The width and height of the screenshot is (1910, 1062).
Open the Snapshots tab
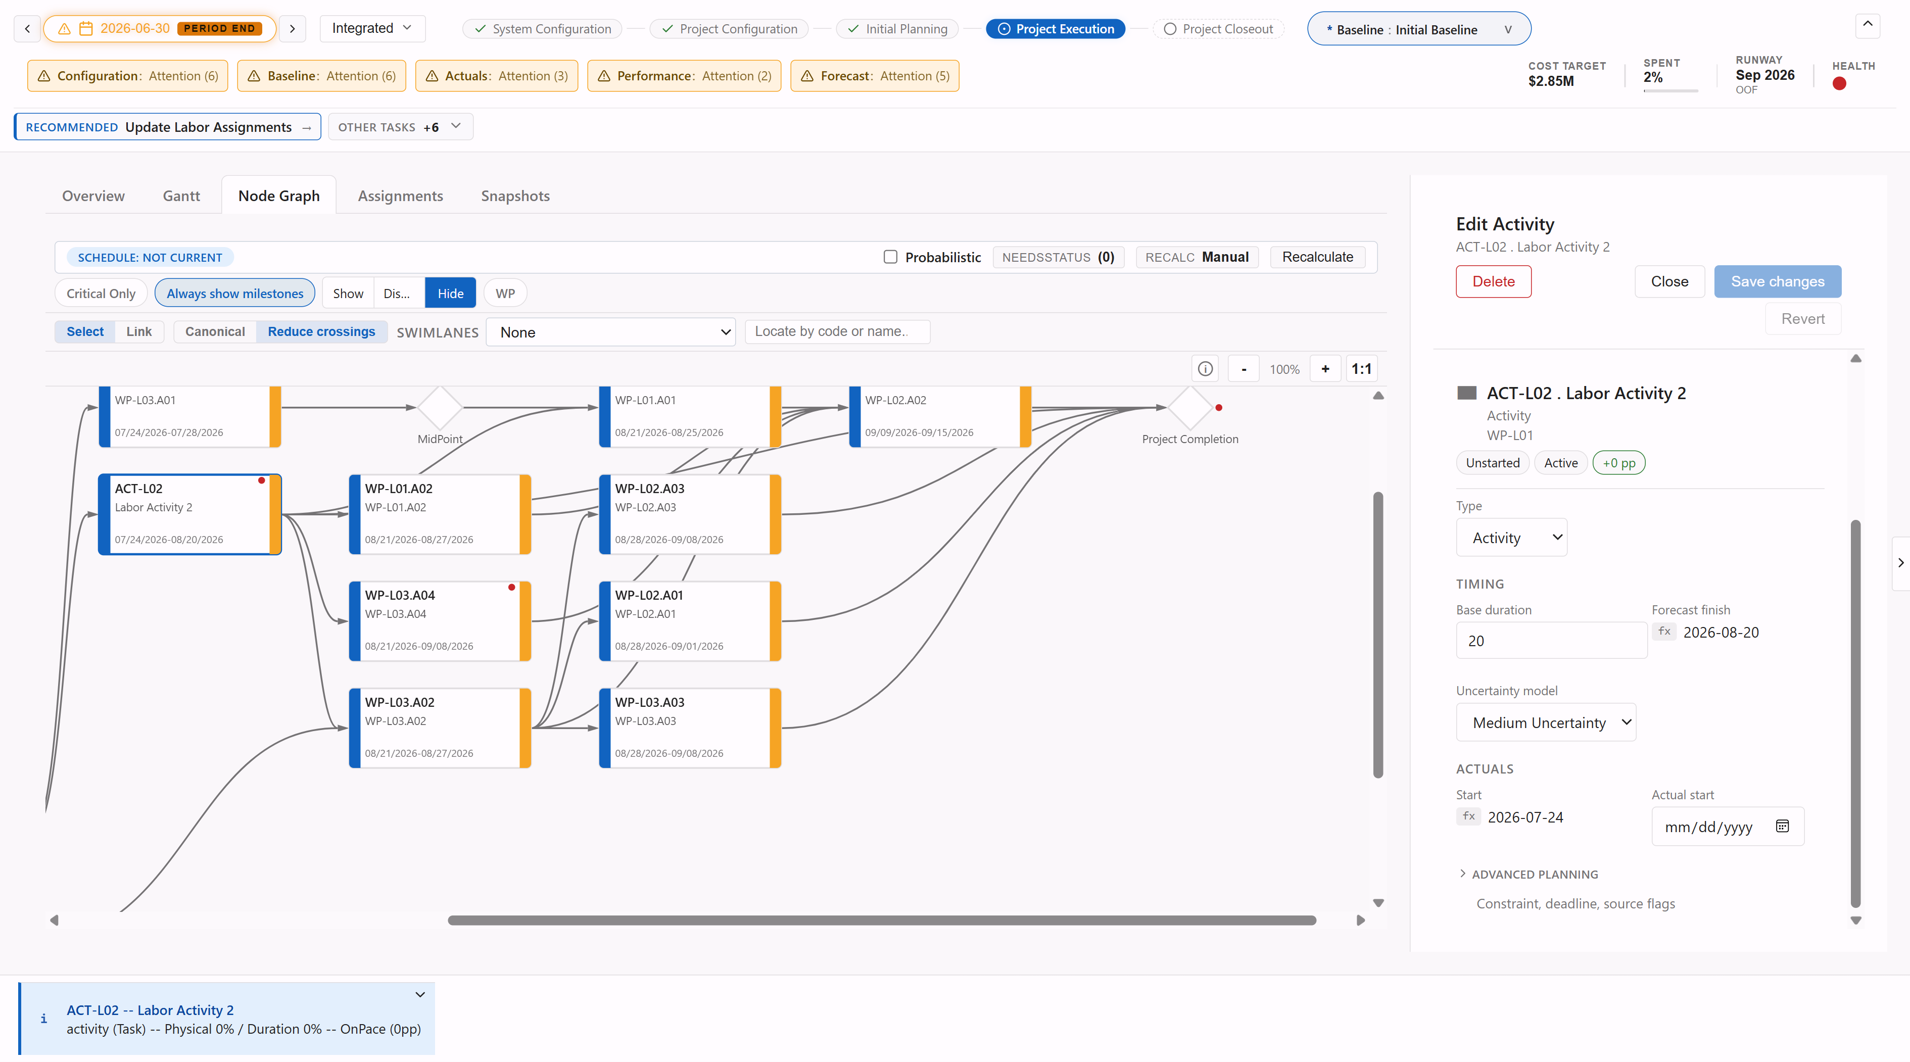click(515, 196)
